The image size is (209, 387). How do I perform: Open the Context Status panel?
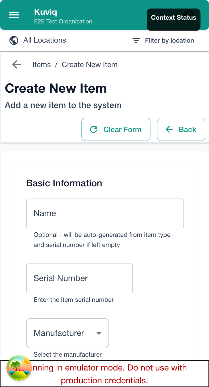(173, 18)
